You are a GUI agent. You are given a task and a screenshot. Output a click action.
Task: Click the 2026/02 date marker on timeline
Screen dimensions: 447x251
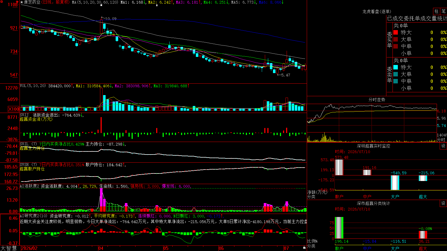(29, 248)
